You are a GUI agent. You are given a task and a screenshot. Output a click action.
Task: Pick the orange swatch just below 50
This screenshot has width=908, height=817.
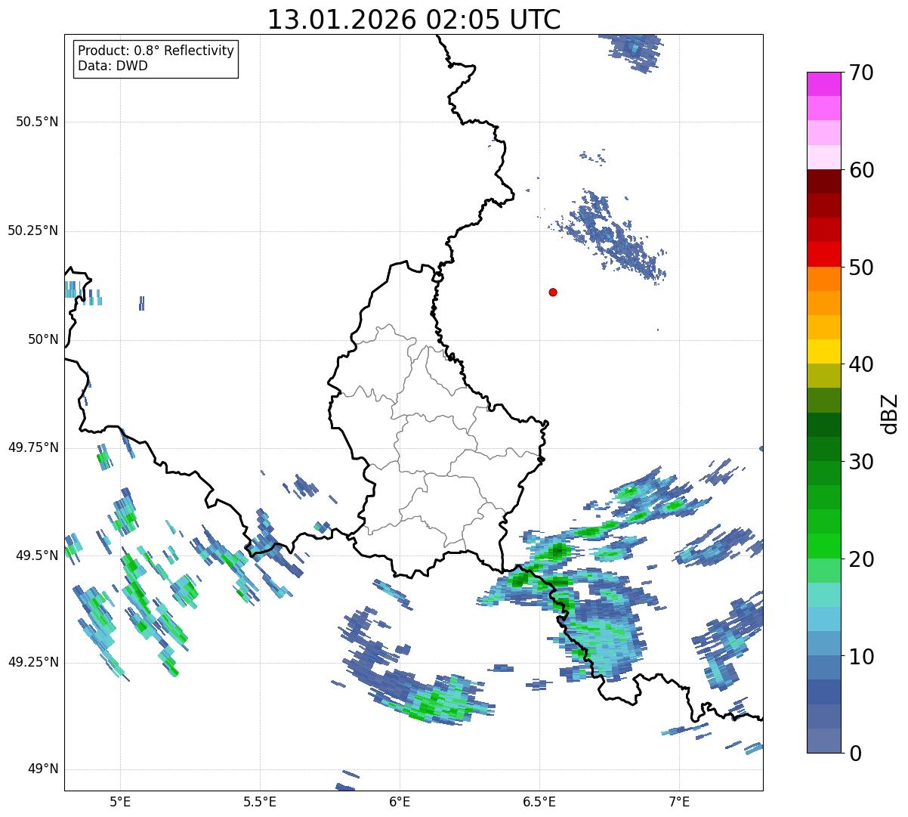pos(823,279)
